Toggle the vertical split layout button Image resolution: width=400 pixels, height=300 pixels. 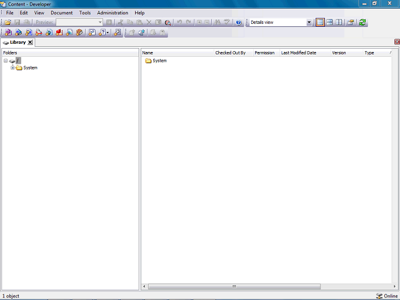click(339, 22)
